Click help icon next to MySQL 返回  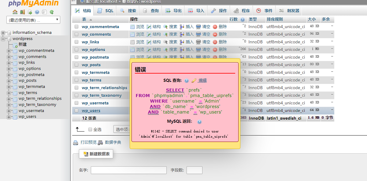pyautogui.click(x=199, y=122)
